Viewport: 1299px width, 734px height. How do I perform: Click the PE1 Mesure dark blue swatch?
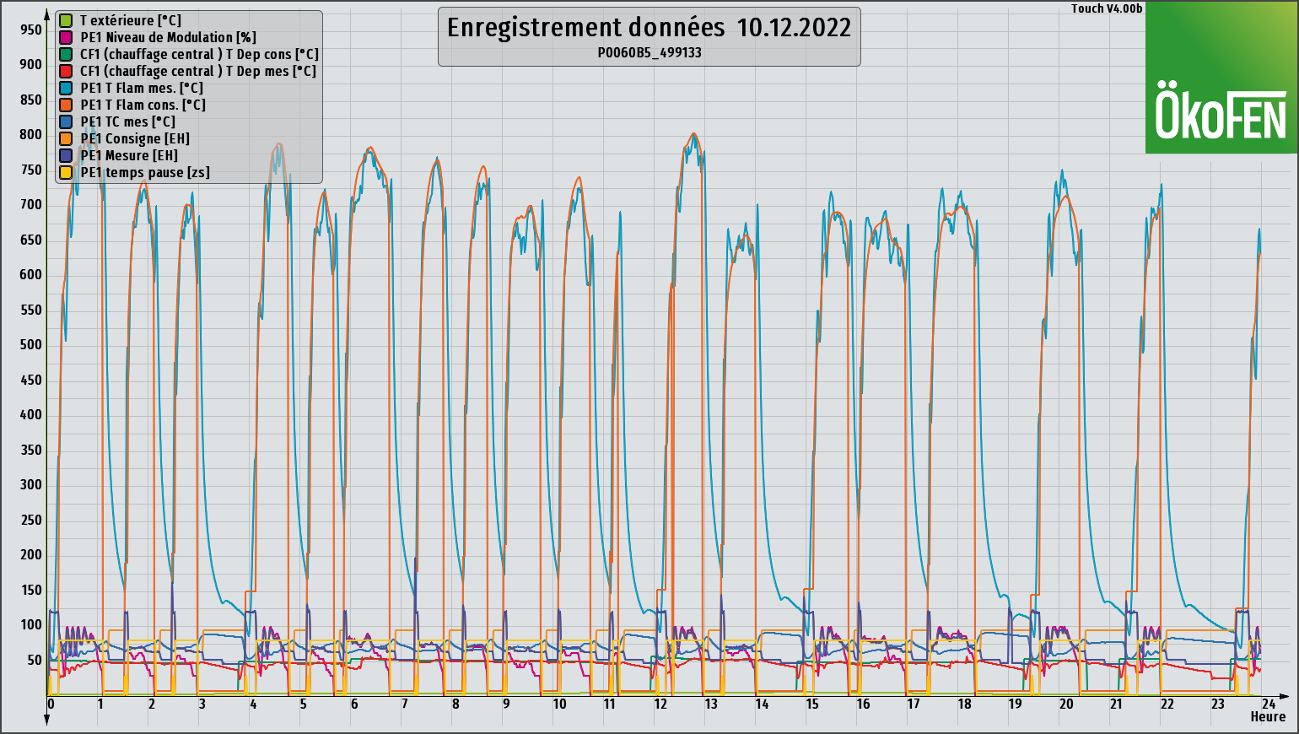pyautogui.click(x=66, y=155)
